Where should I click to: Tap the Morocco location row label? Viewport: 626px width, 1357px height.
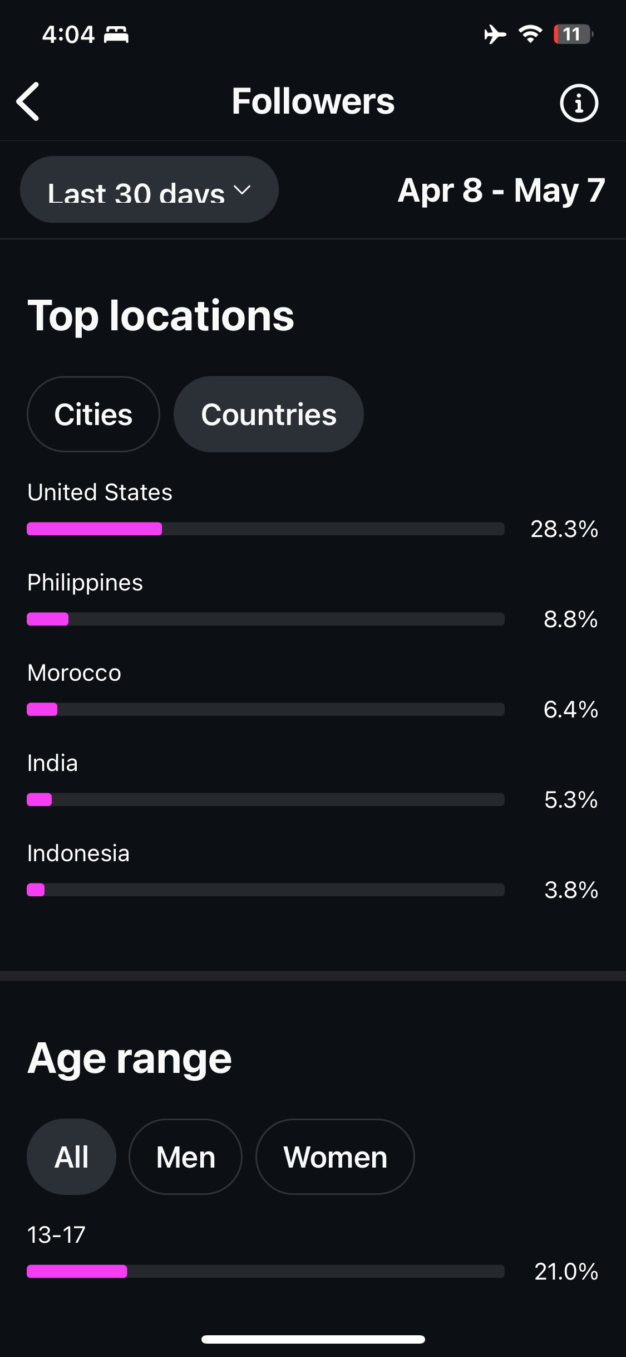point(75,673)
